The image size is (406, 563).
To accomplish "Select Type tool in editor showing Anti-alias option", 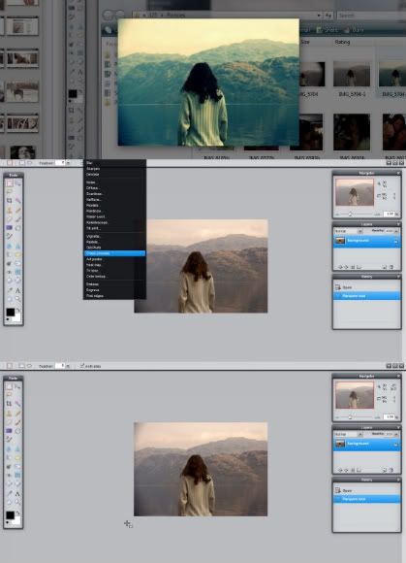I will [x=17, y=494].
